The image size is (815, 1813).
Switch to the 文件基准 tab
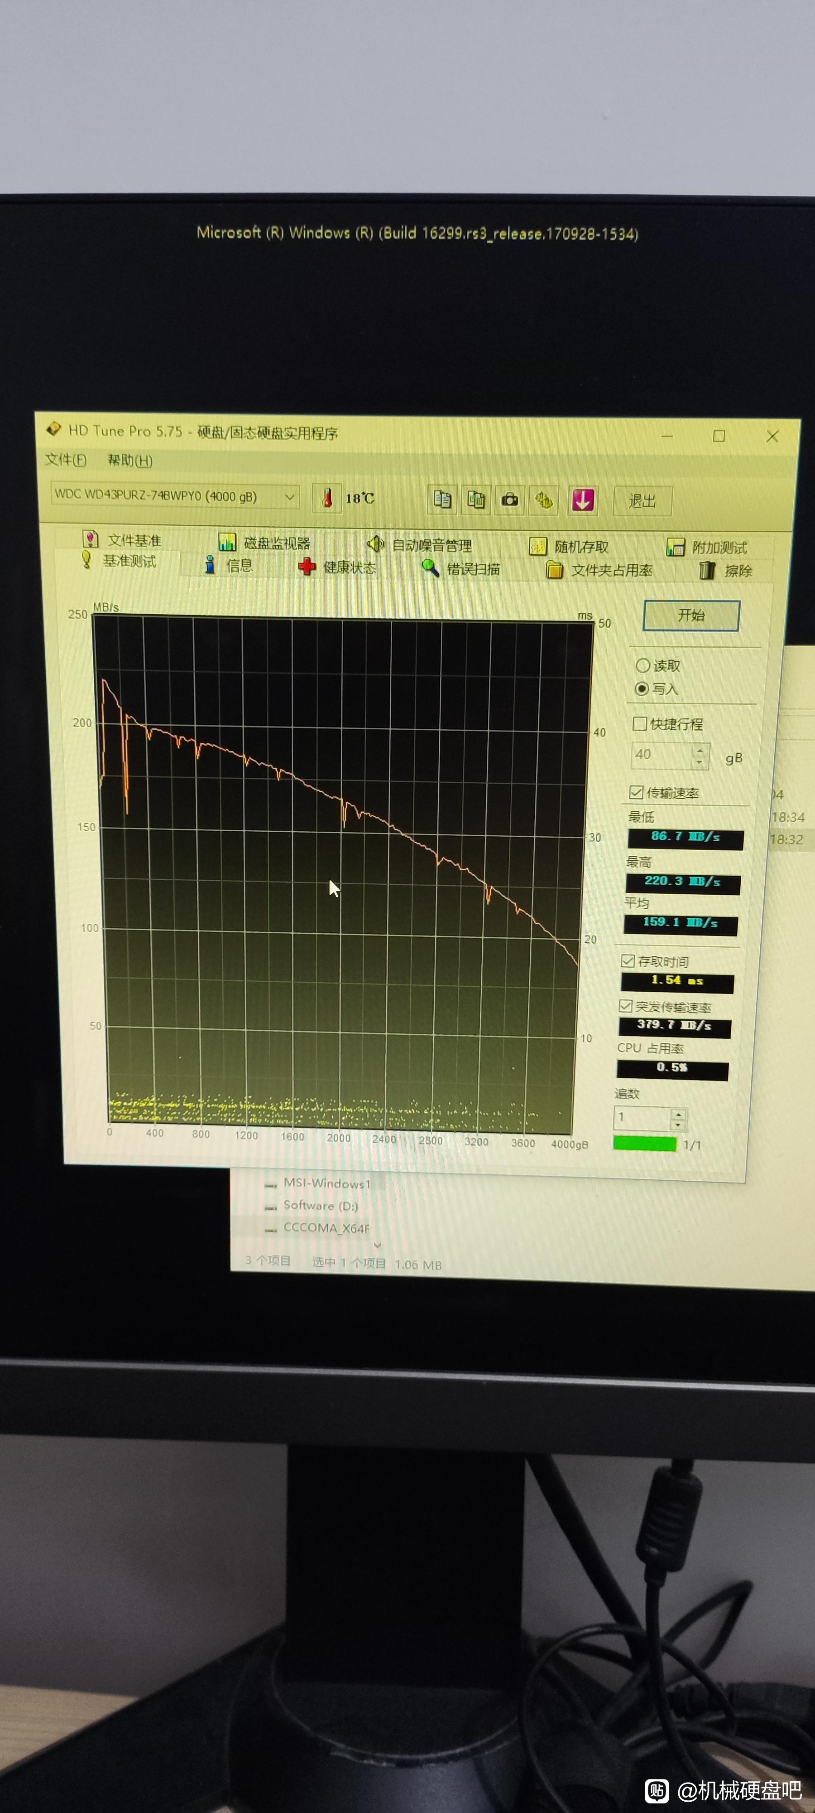[x=122, y=540]
